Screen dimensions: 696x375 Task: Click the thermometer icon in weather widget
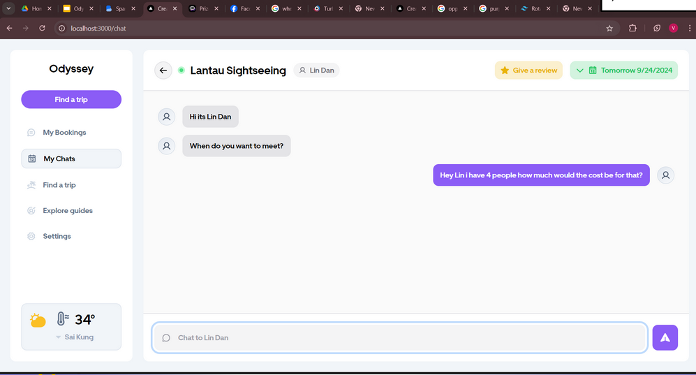pyautogui.click(x=63, y=318)
